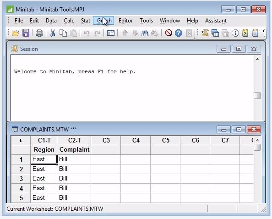Open ReportPad with the notepad icon

point(255,33)
